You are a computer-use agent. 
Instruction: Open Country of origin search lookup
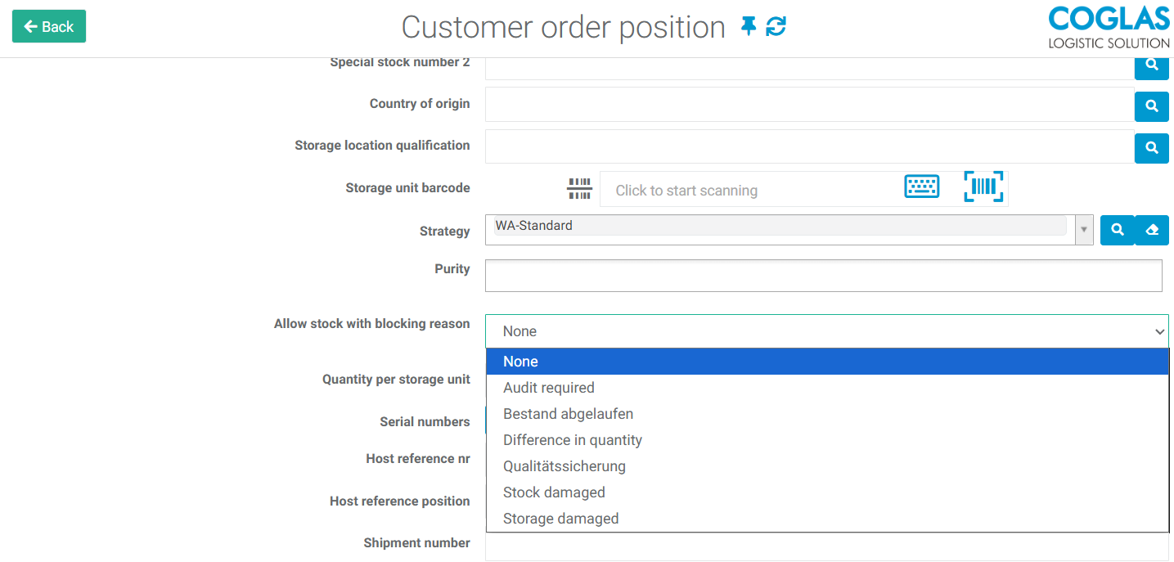pyautogui.click(x=1151, y=106)
